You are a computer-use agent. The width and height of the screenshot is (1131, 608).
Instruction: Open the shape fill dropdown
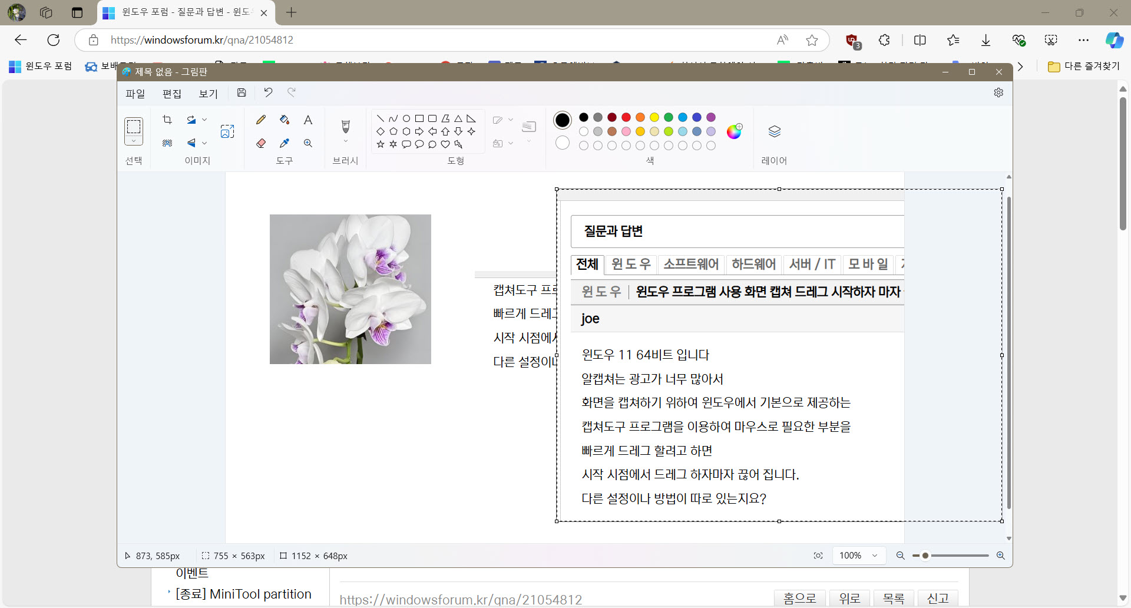point(503,143)
